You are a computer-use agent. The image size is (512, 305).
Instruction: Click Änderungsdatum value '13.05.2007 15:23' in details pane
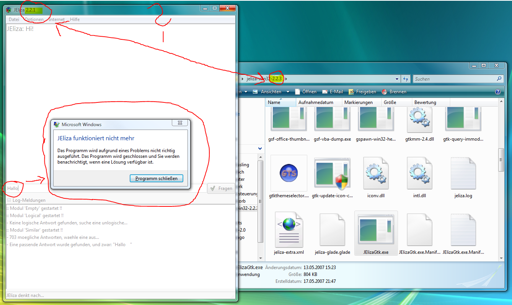320,268
